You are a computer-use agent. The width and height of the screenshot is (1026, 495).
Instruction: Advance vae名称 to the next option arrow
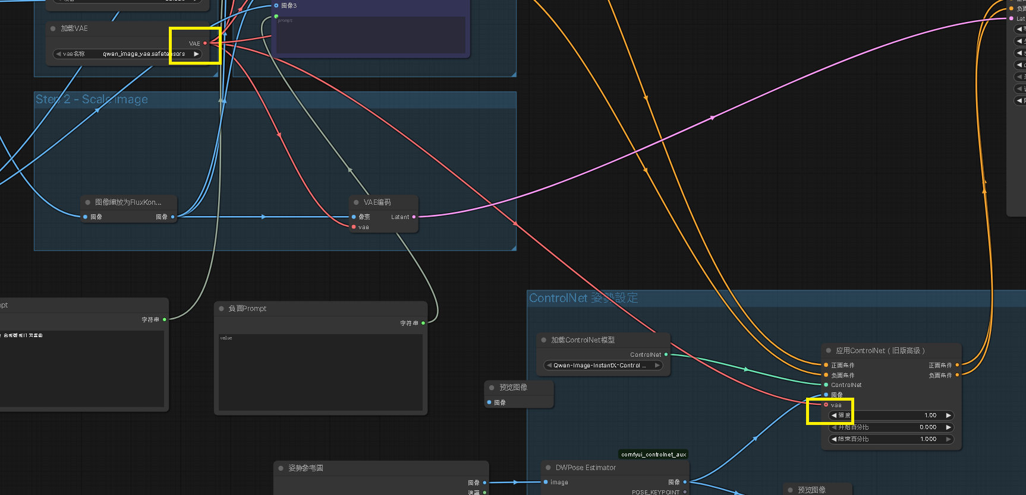pyautogui.click(x=196, y=54)
